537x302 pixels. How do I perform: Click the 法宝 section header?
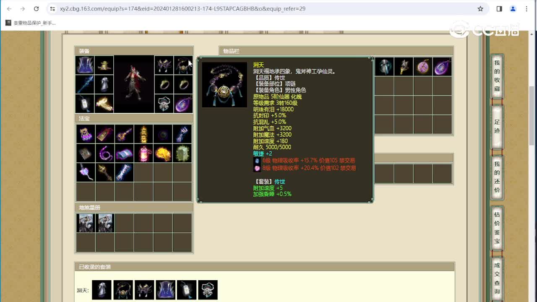click(134, 119)
